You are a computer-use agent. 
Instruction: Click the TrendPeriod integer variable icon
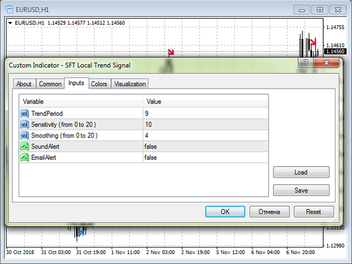(24, 114)
